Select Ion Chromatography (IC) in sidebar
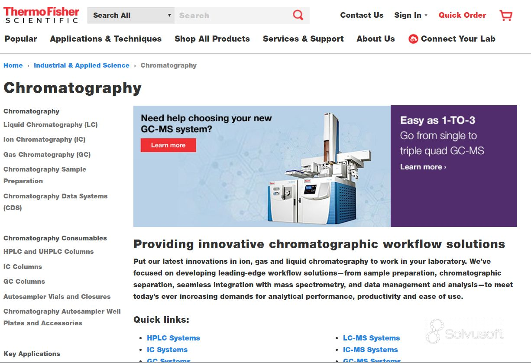 point(45,139)
